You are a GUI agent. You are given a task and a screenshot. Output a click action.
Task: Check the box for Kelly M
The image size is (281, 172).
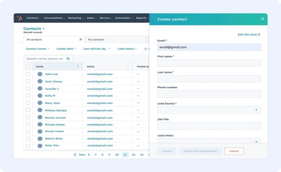pyautogui.click(x=28, y=96)
